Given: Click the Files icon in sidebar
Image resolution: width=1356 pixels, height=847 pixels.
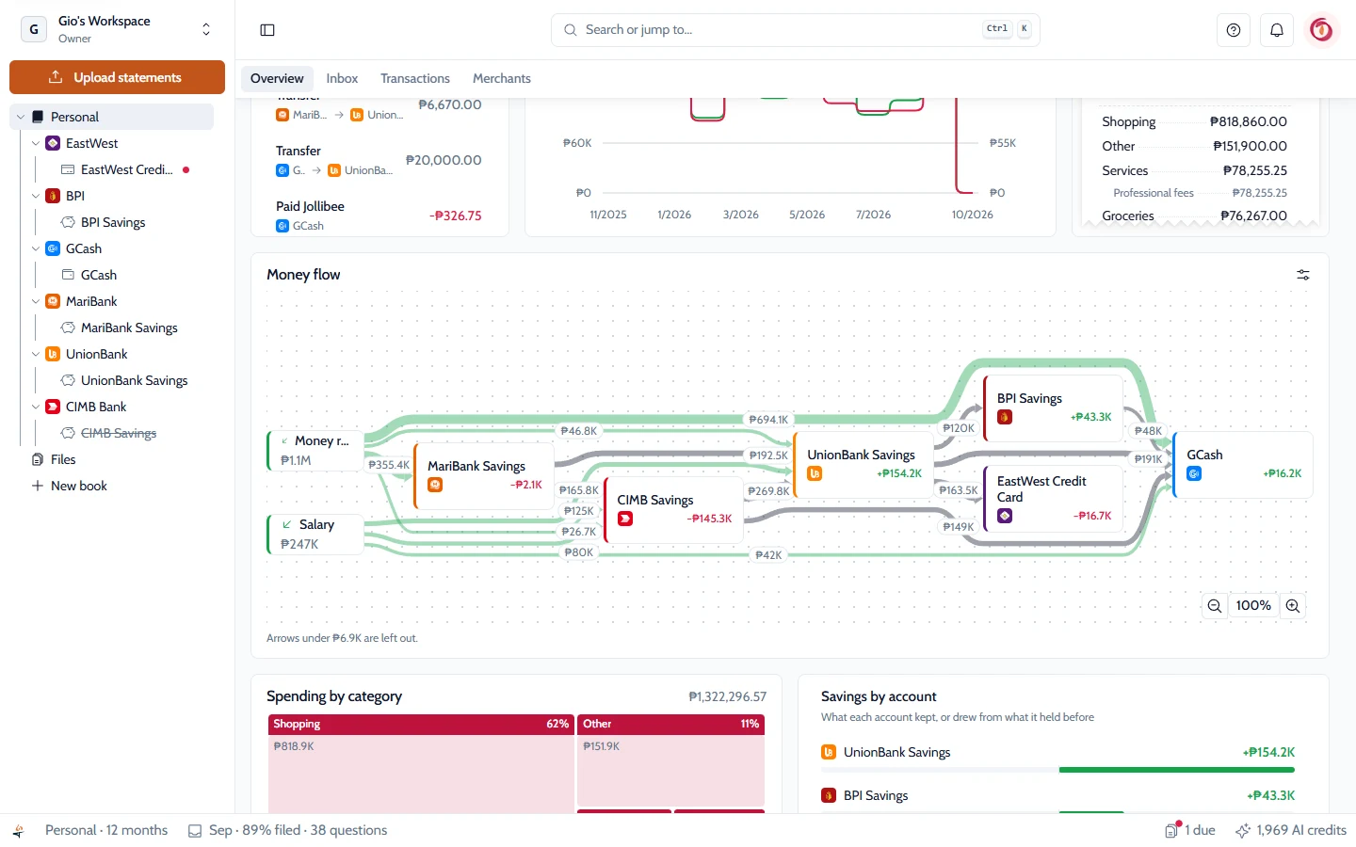Looking at the screenshot, I should (38, 459).
